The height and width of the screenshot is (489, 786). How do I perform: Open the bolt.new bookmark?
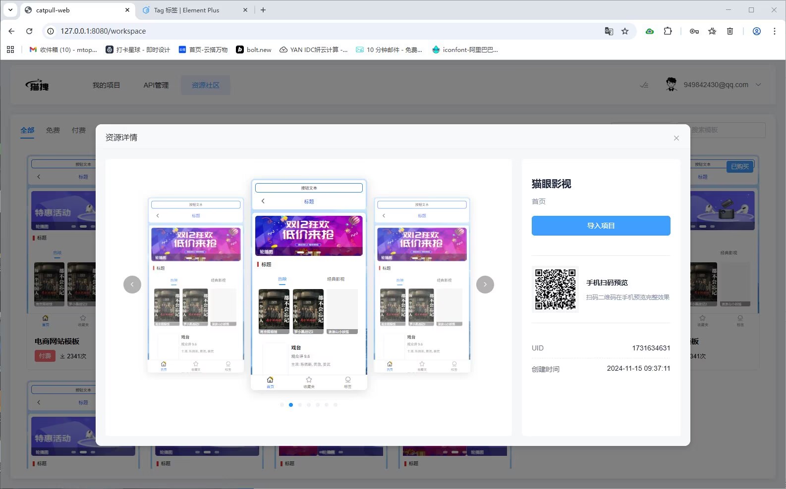click(254, 49)
